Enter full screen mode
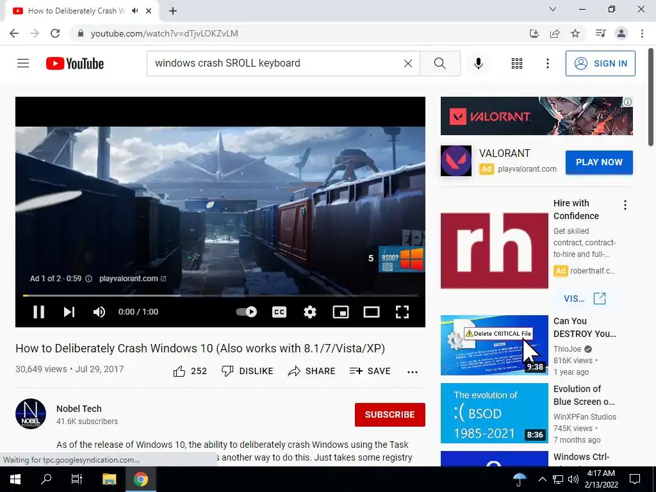Viewport: 656px width, 492px height. tap(402, 312)
